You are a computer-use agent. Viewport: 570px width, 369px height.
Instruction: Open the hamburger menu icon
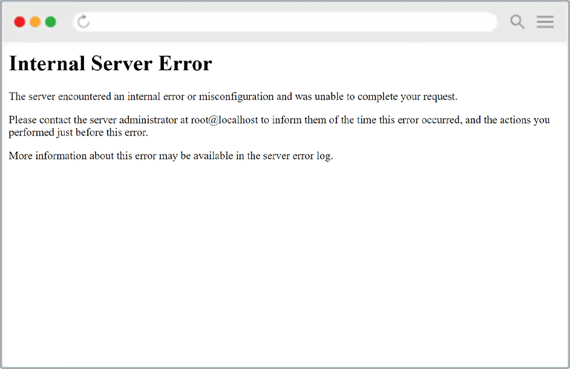click(545, 22)
